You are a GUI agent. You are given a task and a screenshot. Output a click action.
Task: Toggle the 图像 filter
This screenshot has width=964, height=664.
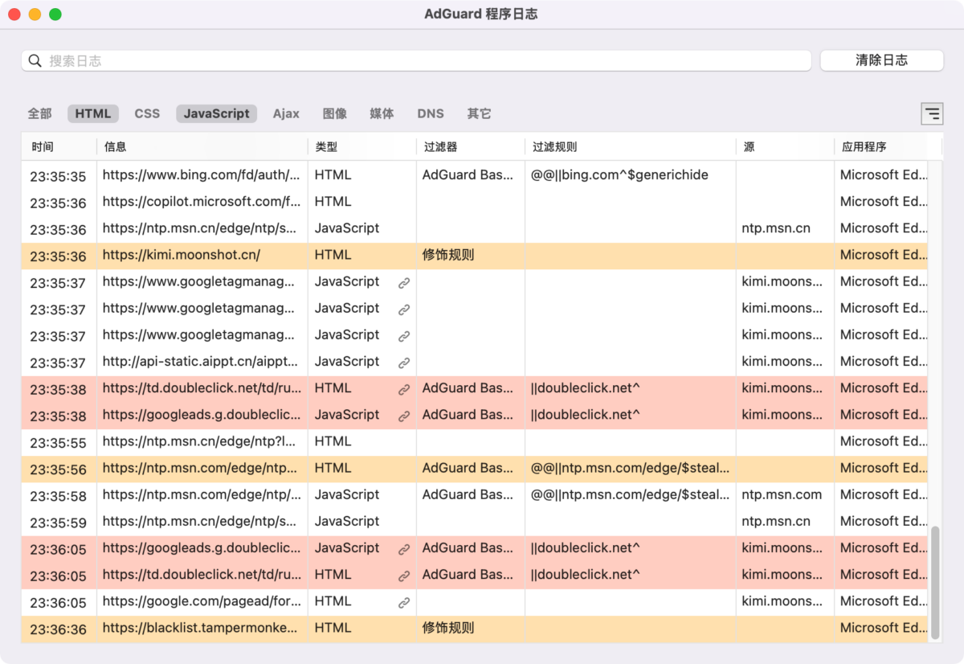[x=335, y=113]
